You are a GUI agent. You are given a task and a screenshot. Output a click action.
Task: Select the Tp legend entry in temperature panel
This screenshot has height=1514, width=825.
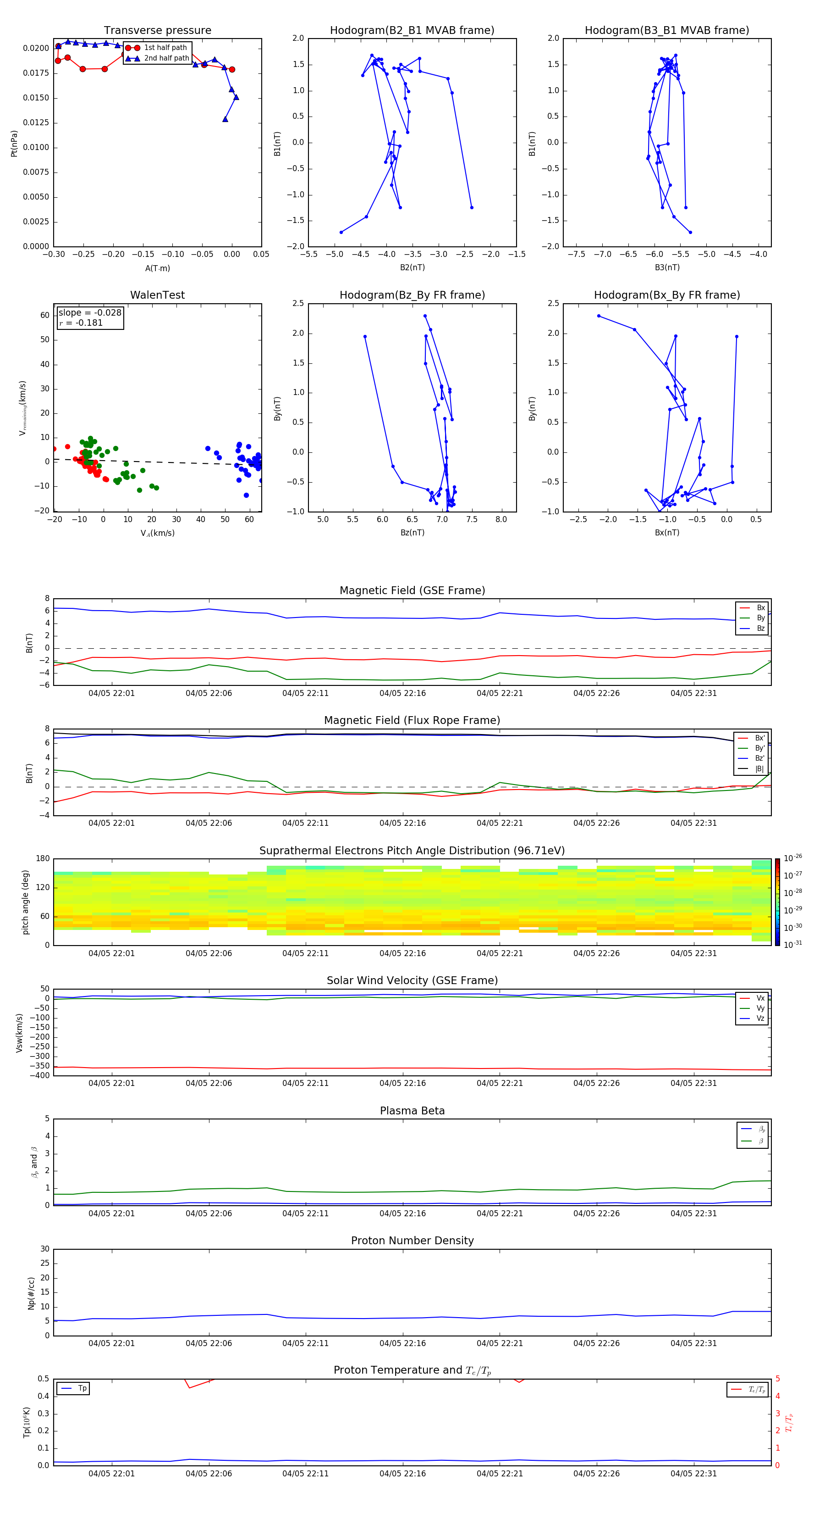point(73,1389)
